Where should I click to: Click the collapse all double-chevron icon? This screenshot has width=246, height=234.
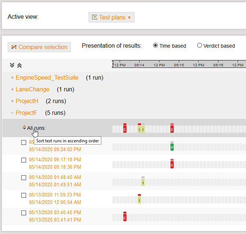point(19,65)
